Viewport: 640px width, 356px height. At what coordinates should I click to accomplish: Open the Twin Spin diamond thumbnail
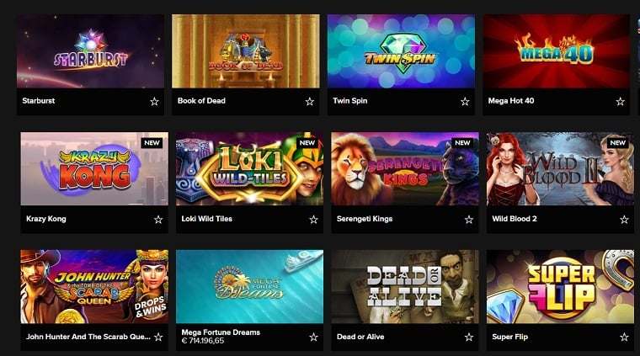tap(401, 51)
